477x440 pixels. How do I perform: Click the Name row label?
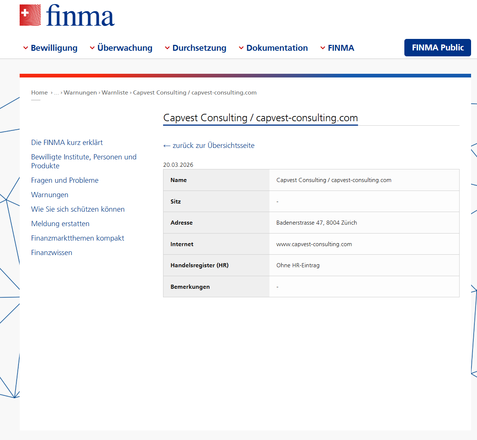click(x=179, y=180)
